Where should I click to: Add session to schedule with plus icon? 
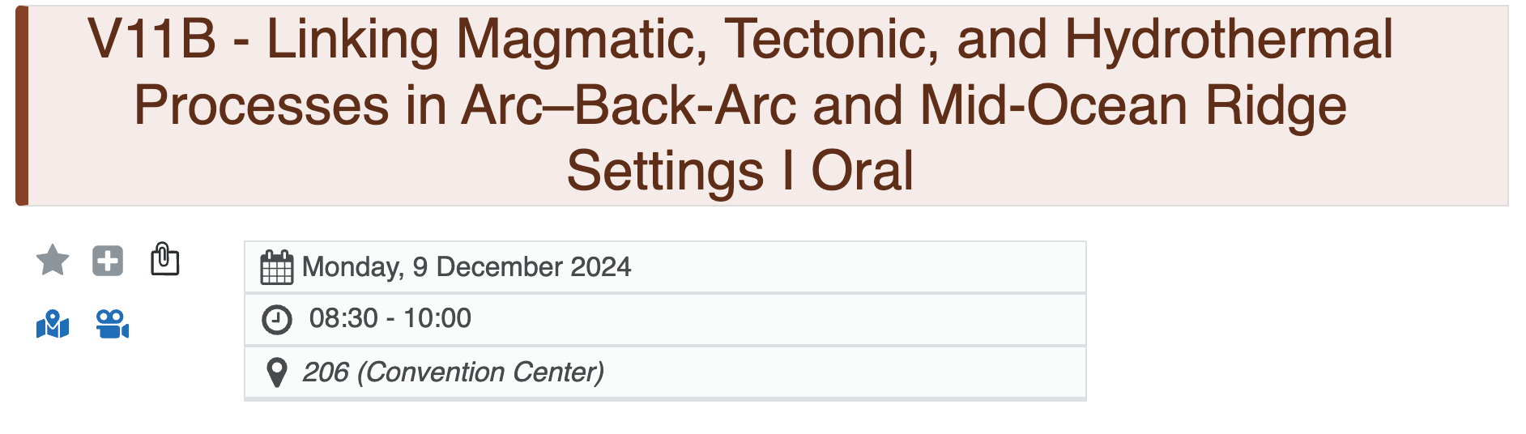pos(108,261)
